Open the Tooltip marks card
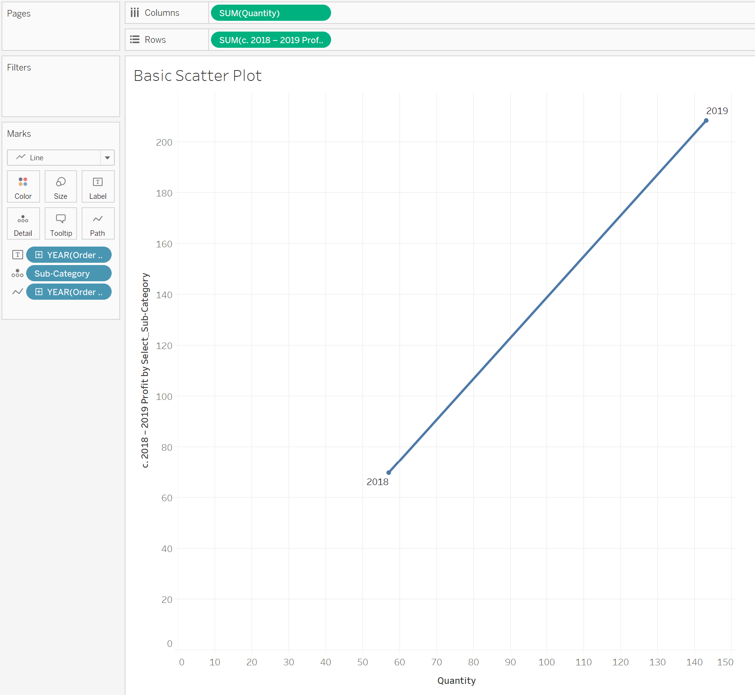Viewport: 755px width, 695px height. 60,223
